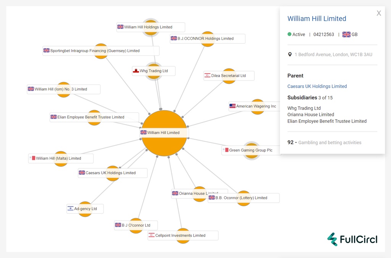Click the William Hill (Malta) Limited node
391x258 pixels.
[x=61, y=158]
